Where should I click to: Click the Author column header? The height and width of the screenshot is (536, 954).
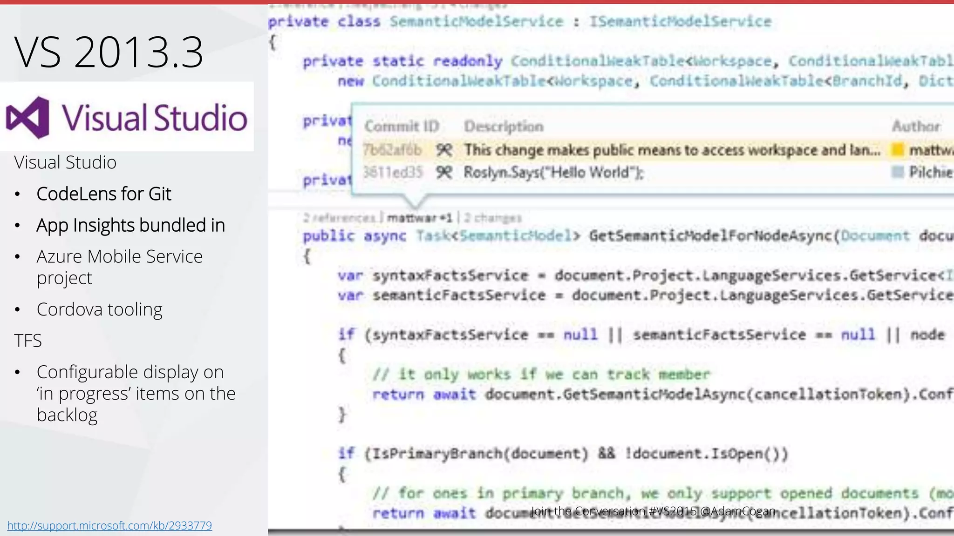coord(916,126)
